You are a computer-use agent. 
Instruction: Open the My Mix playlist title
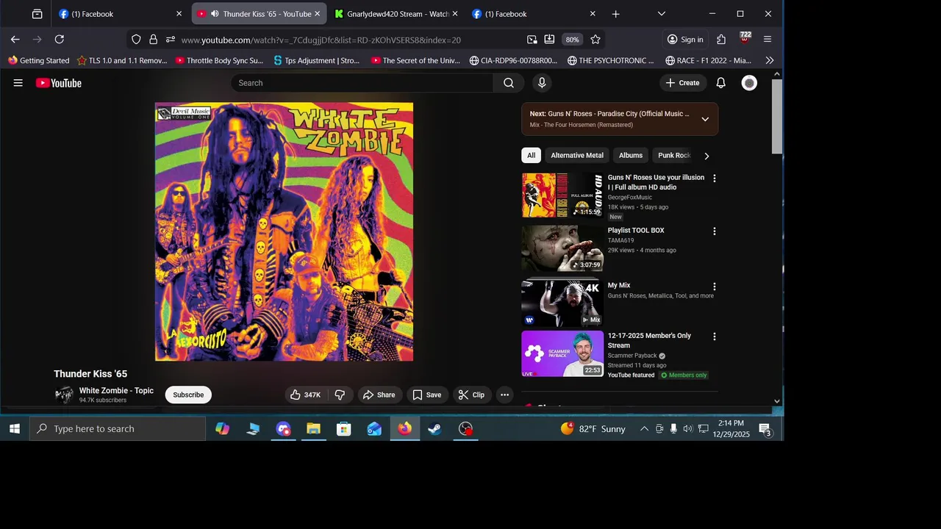click(x=619, y=286)
